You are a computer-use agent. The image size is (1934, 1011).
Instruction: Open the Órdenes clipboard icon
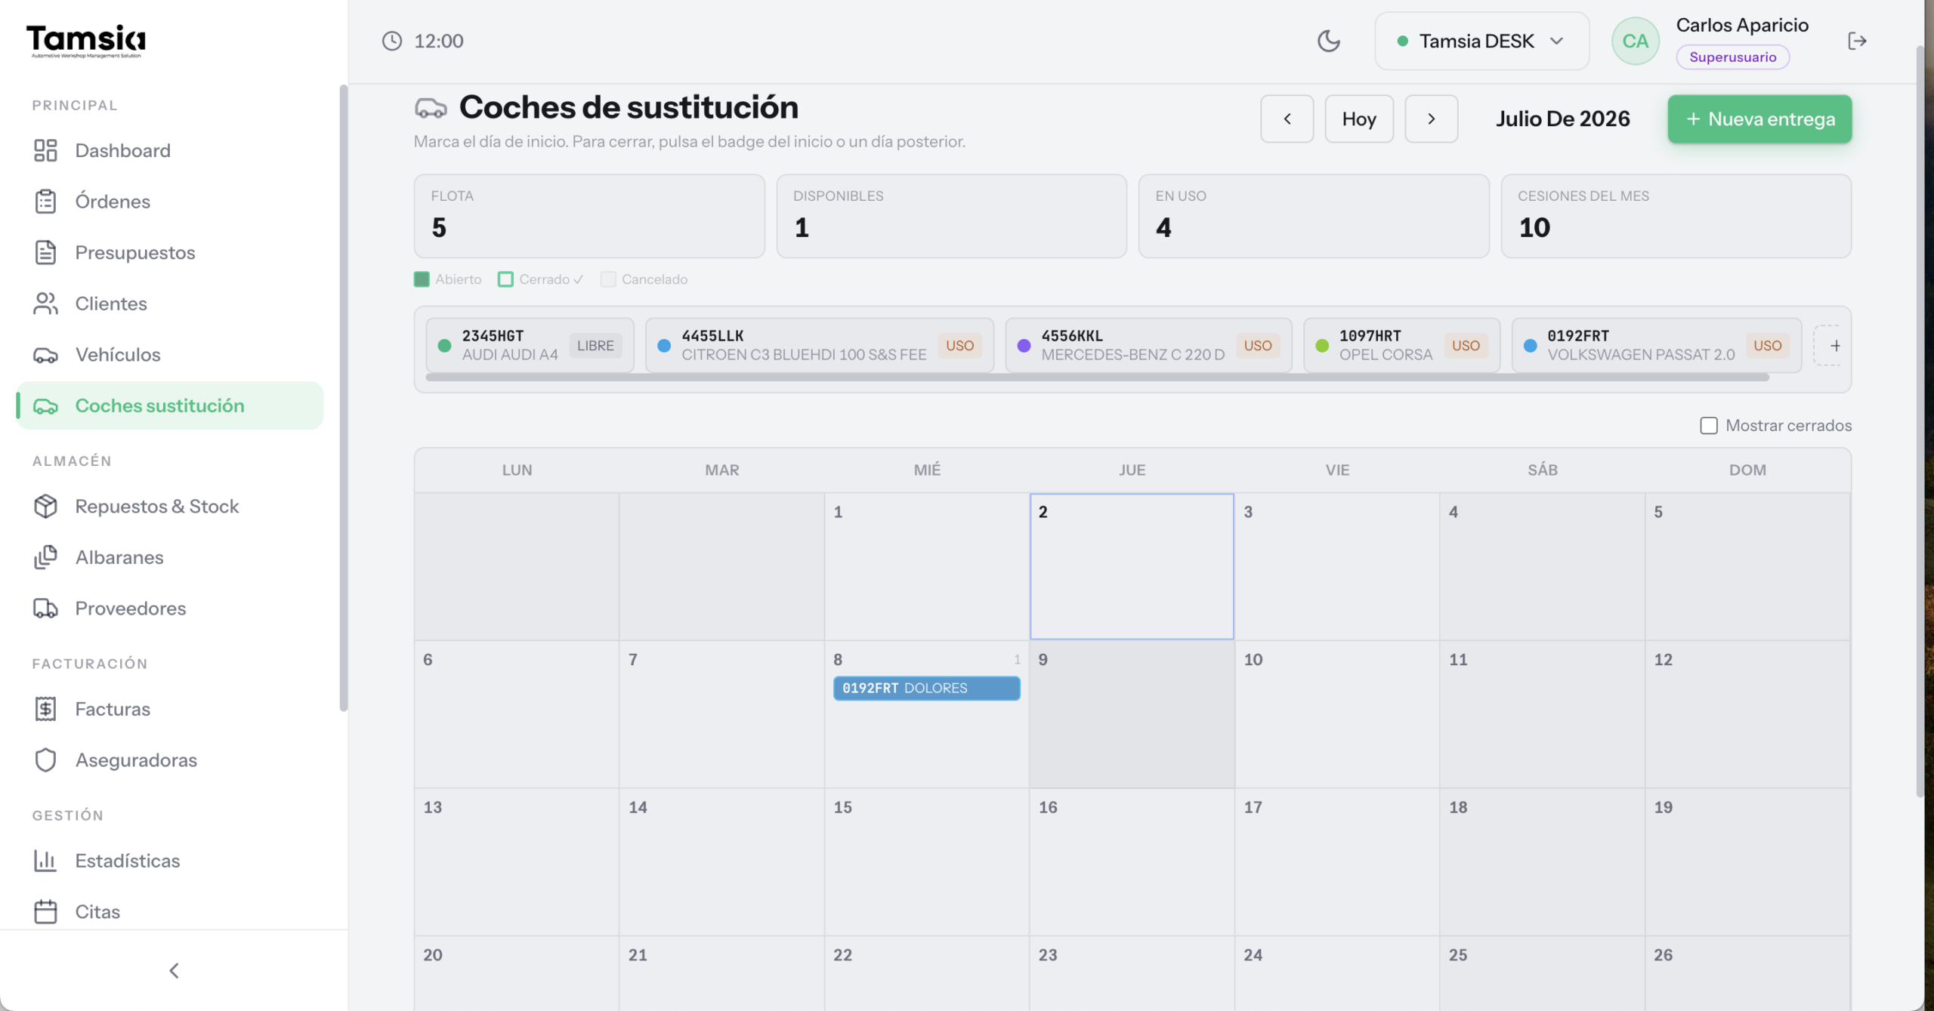[x=45, y=202]
